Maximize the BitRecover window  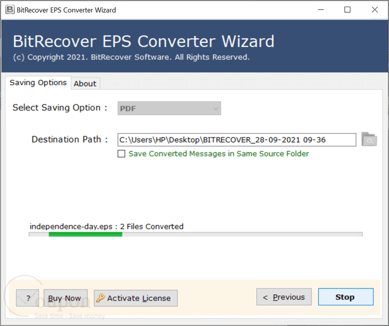pos(347,10)
